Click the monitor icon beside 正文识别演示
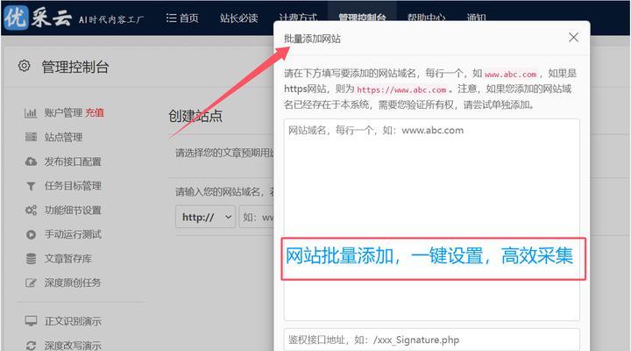Screen dimensions: 631x351 click(x=31, y=321)
